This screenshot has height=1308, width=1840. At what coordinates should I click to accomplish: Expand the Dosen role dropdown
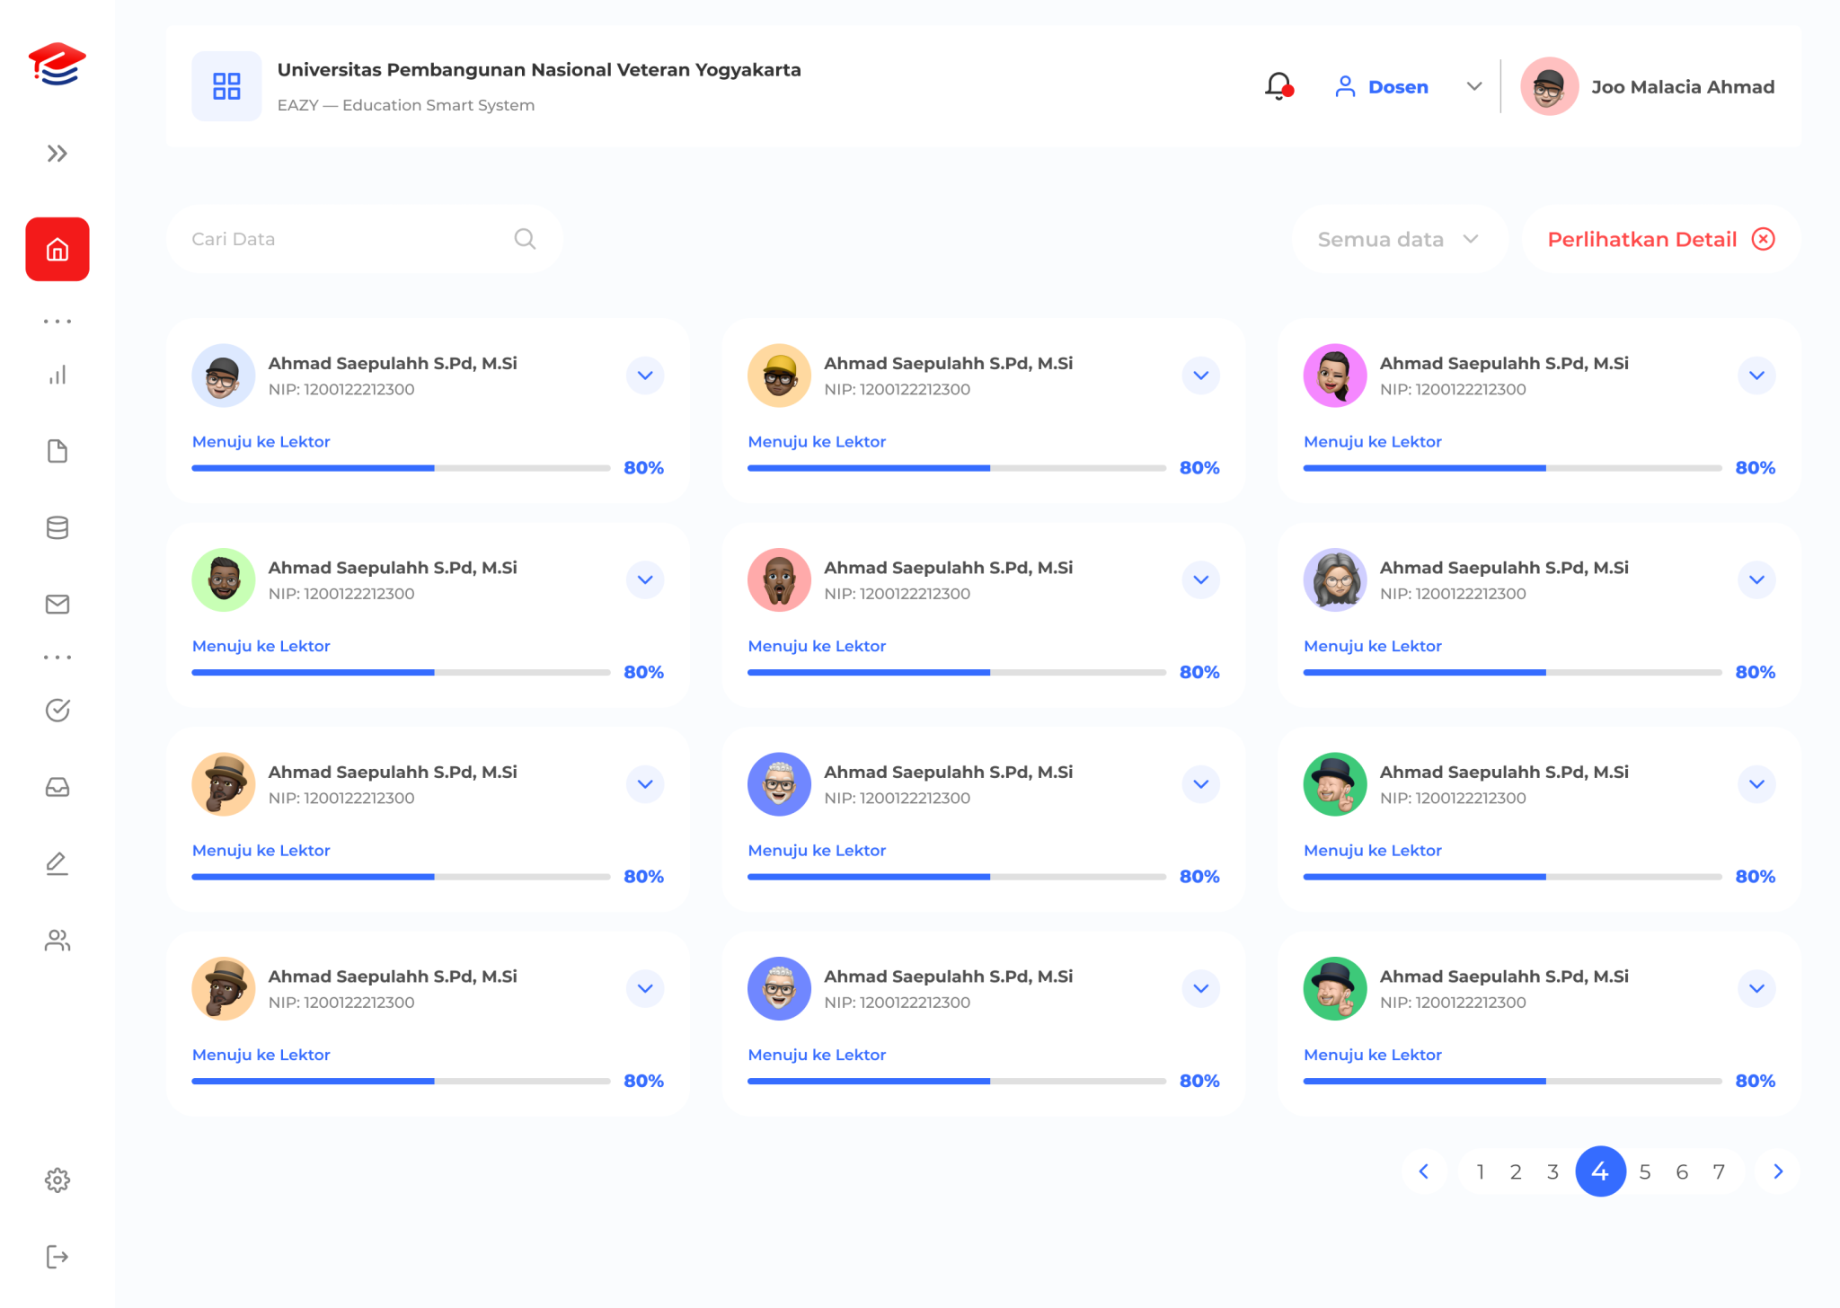click(1474, 86)
